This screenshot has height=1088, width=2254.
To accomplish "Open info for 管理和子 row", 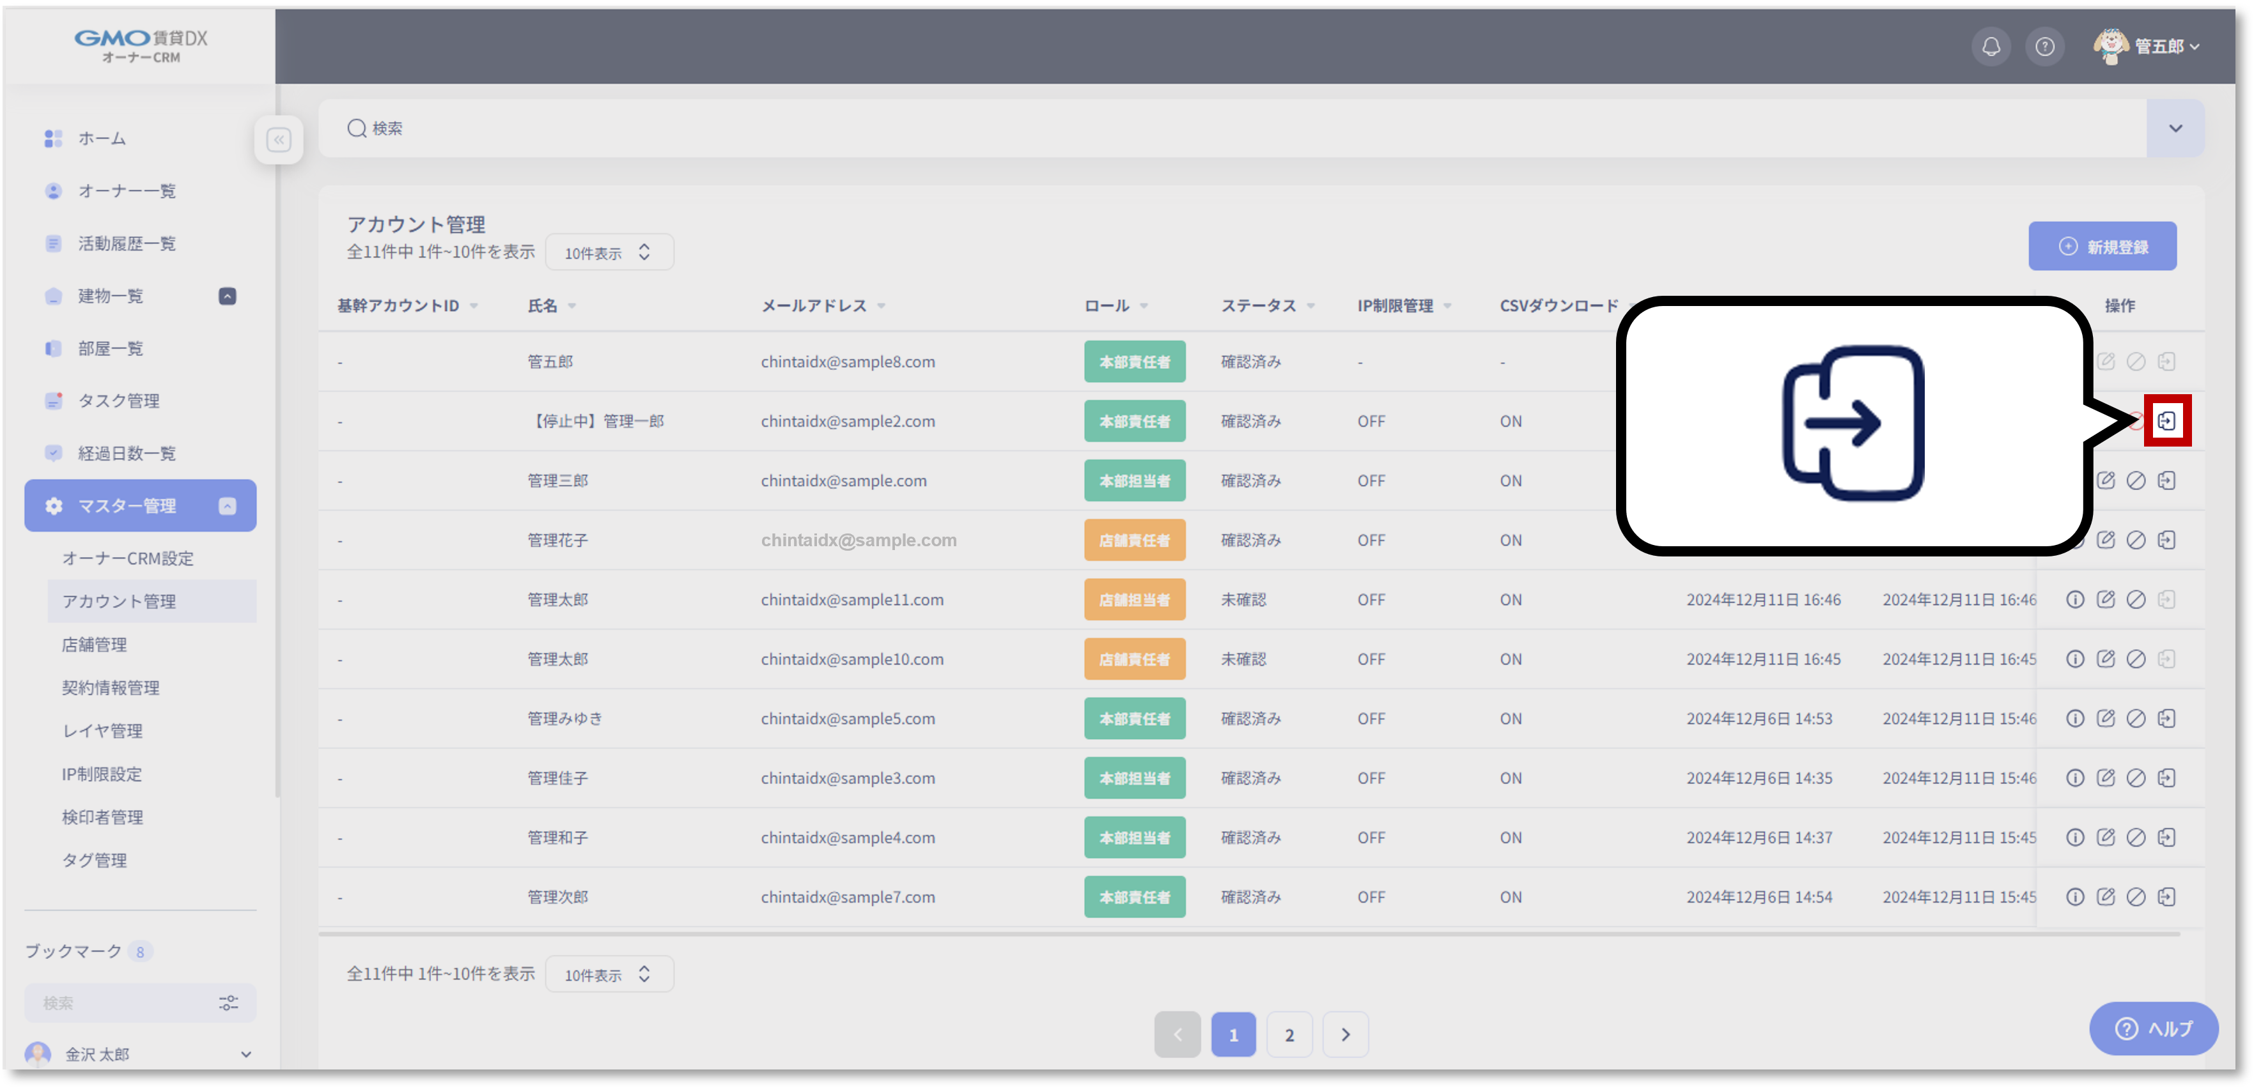I will (2074, 838).
